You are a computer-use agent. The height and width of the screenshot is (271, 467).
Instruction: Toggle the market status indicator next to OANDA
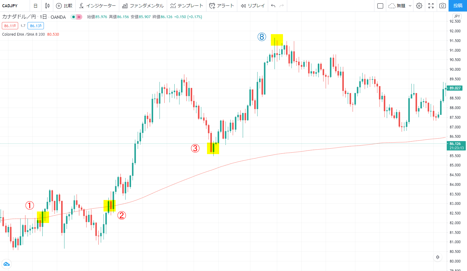(x=76, y=17)
